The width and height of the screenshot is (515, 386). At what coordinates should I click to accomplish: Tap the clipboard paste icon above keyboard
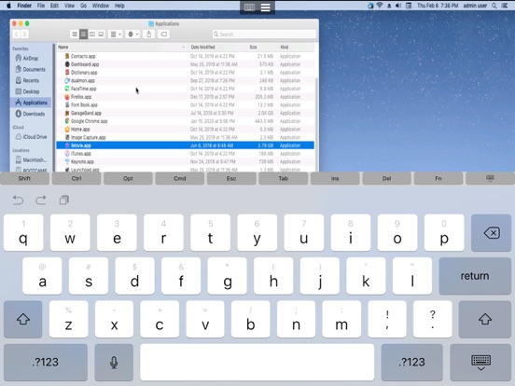click(x=64, y=200)
